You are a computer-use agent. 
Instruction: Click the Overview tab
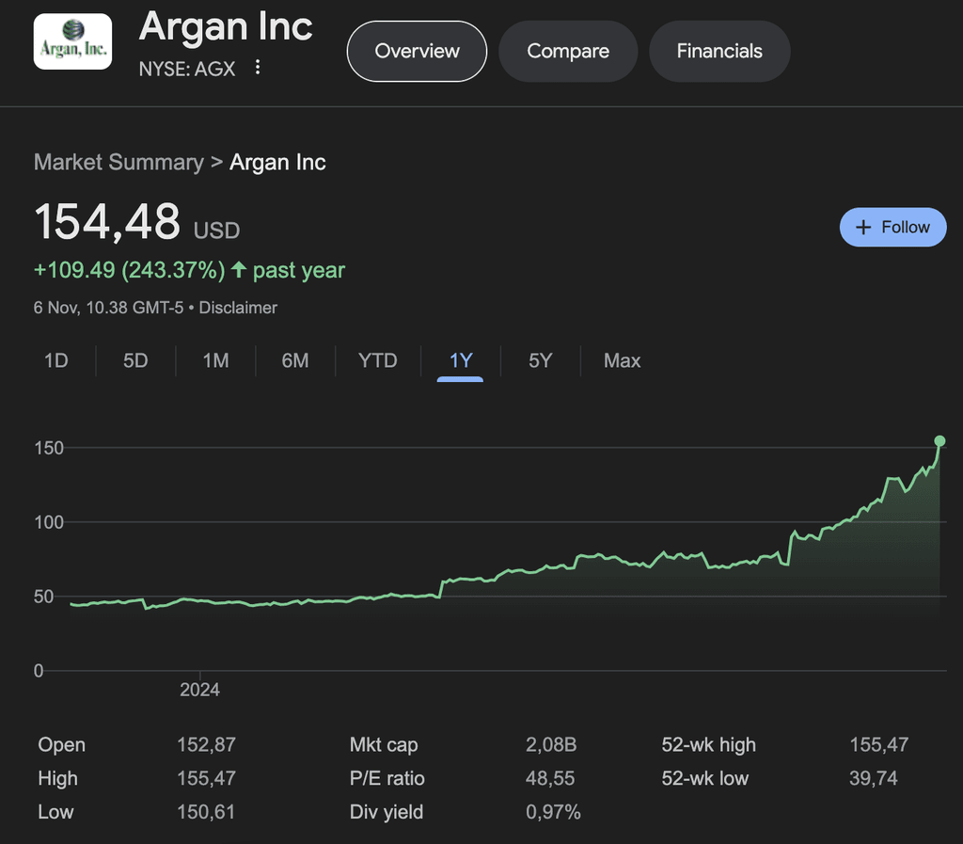click(417, 51)
